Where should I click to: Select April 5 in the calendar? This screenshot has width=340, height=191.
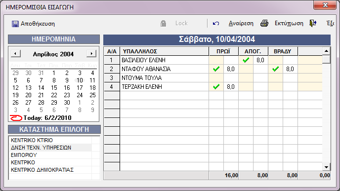tap(15, 80)
